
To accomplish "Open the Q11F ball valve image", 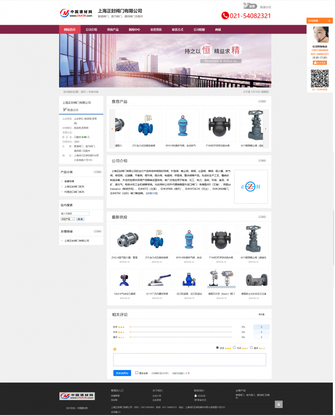I will (157, 279).
